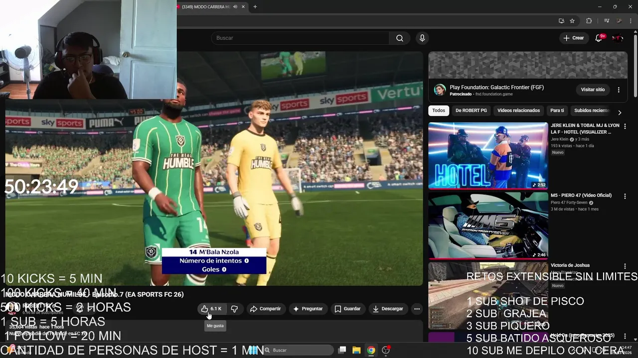638x358 pixels.
Task: Open the M5 car video thumbnail
Action: (x=488, y=225)
